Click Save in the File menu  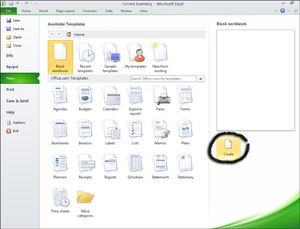[13, 21]
